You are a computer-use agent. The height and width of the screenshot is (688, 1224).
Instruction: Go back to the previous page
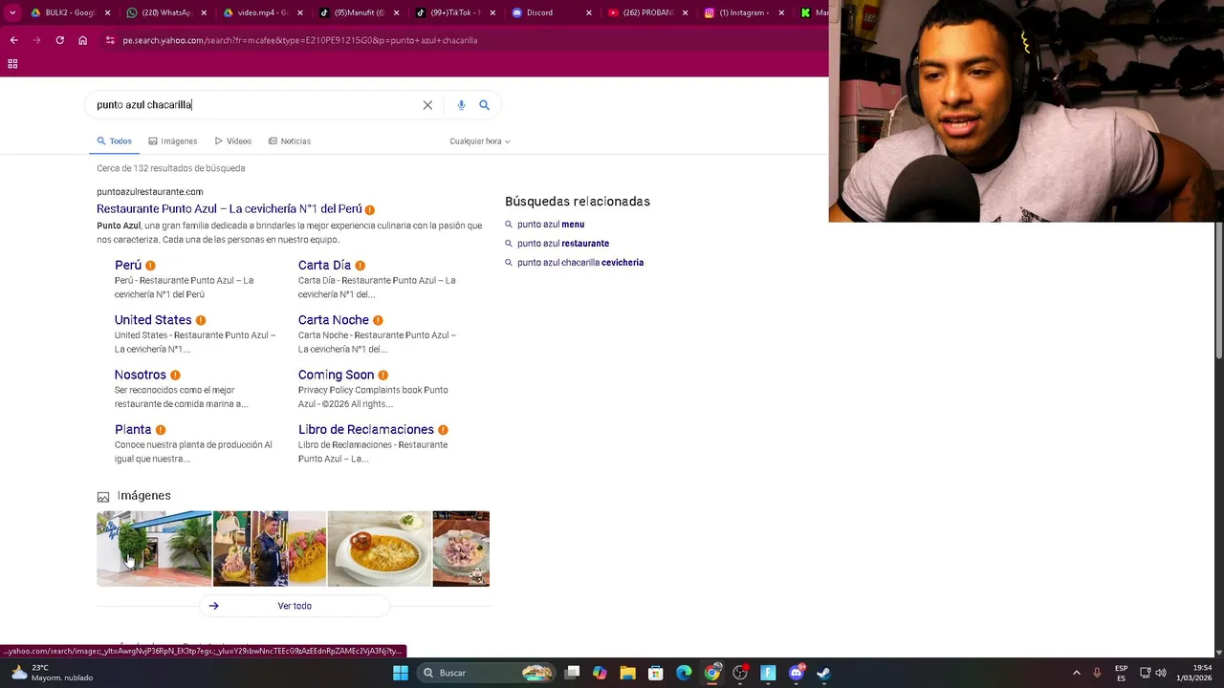(x=13, y=40)
